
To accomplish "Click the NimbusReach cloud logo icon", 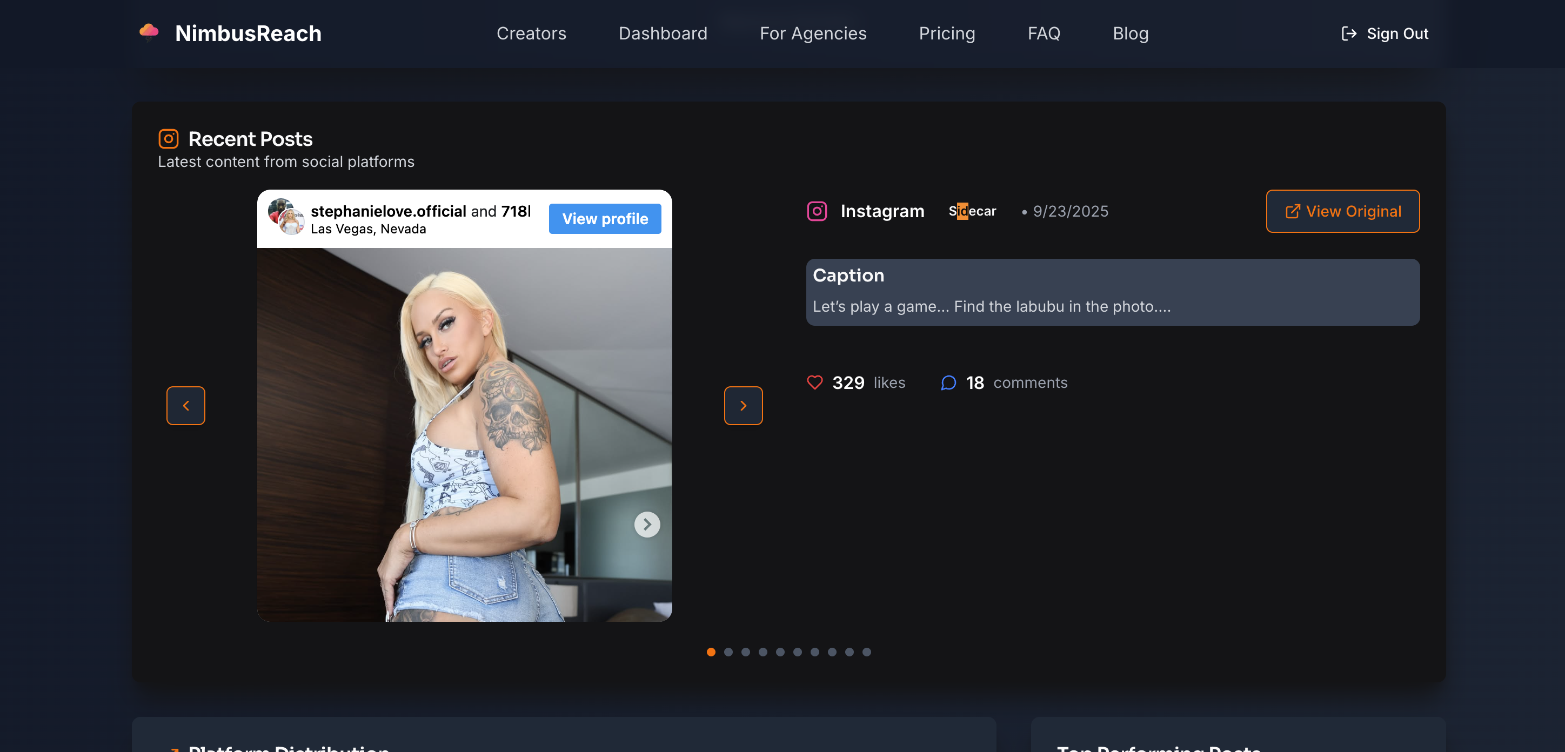I will (149, 31).
